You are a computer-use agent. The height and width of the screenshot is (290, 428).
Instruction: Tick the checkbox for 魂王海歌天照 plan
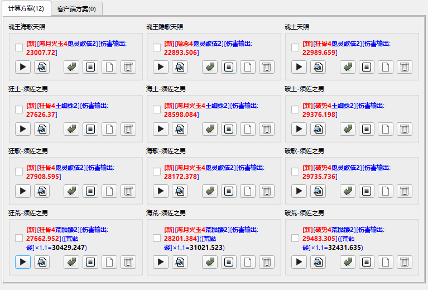coord(19,47)
